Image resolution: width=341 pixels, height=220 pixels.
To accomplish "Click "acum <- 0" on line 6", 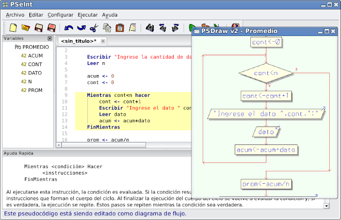I will pyautogui.click(x=101, y=76).
